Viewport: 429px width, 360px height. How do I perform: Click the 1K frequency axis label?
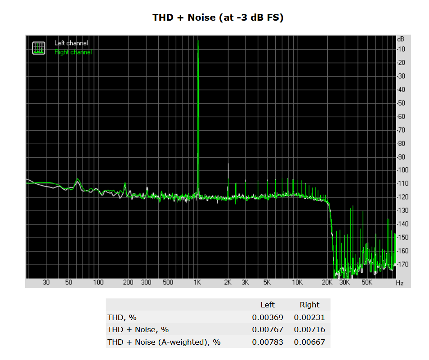pyautogui.click(x=197, y=282)
